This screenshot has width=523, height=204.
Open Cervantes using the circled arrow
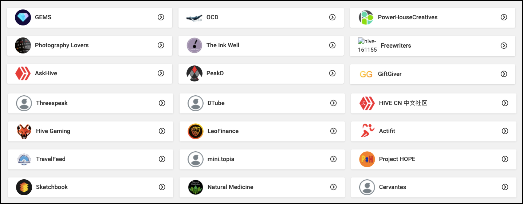pyautogui.click(x=505, y=187)
